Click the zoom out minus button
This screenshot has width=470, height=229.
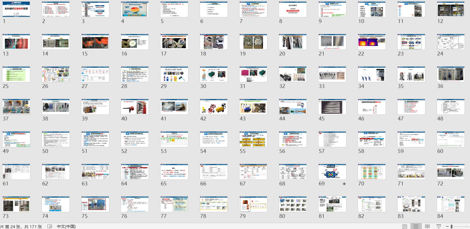coord(447,226)
